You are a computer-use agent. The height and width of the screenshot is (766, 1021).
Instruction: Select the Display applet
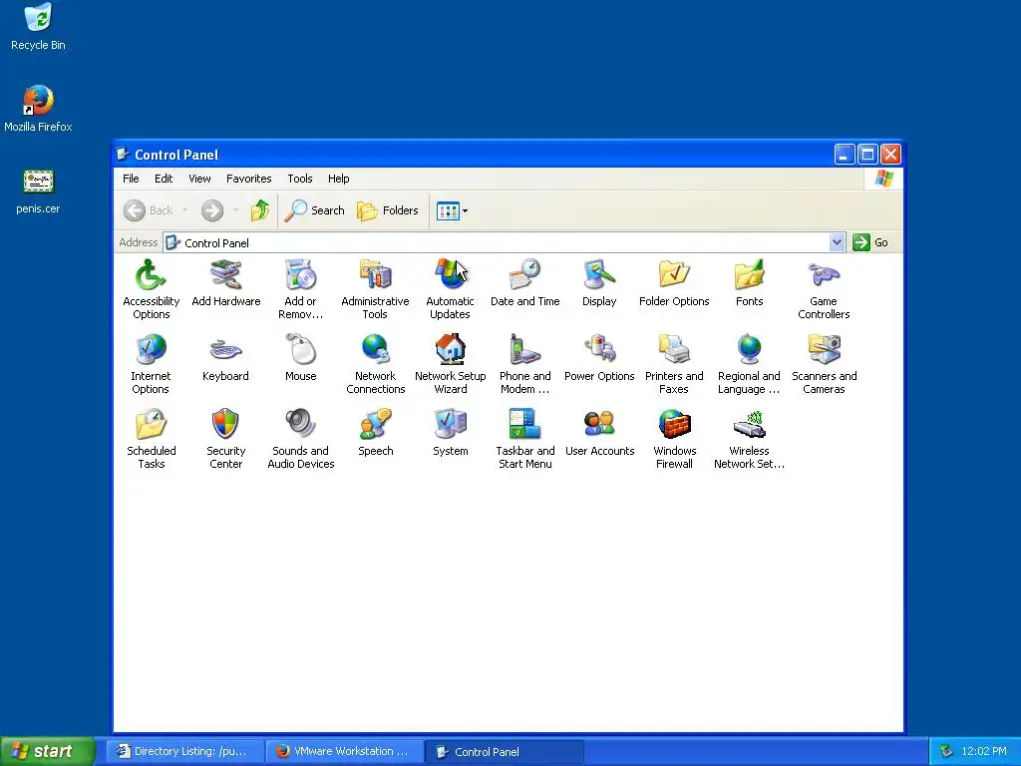(599, 283)
